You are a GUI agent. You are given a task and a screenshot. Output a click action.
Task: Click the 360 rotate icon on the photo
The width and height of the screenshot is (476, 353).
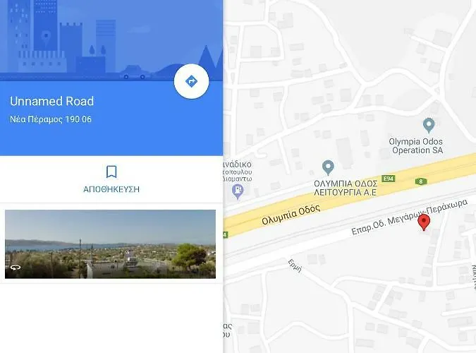coord(16,268)
